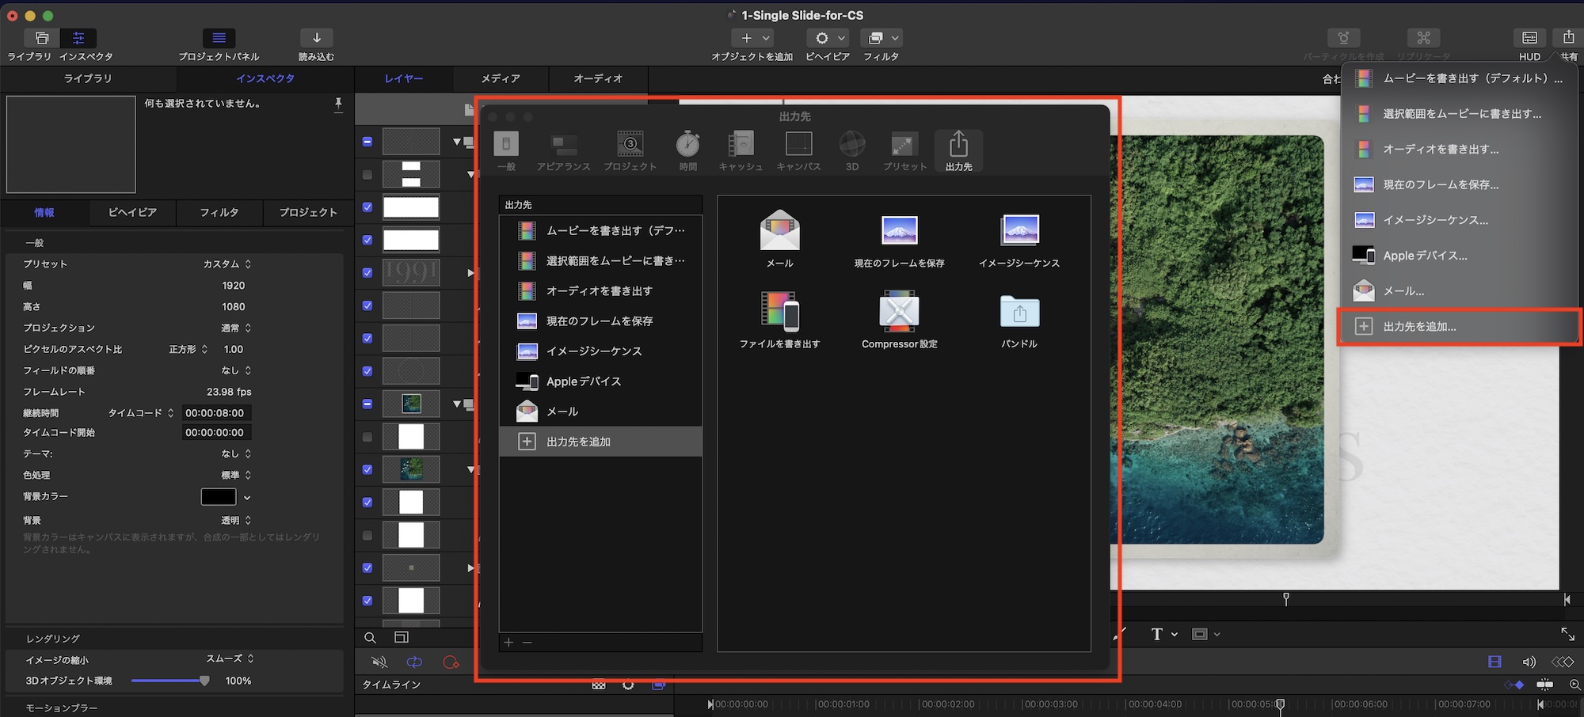The width and height of the screenshot is (1584, 717).
Task: Click the snapping icon in the timeline toolbar
Action: 1544,684
